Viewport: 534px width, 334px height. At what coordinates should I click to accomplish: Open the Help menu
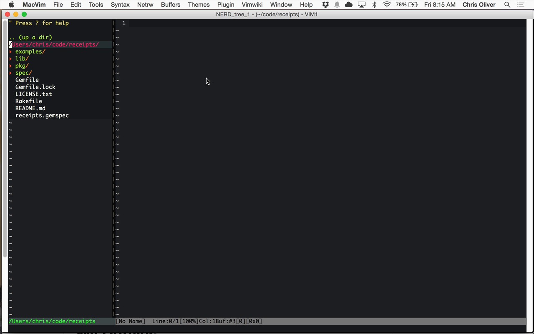[x=306, y=5]
